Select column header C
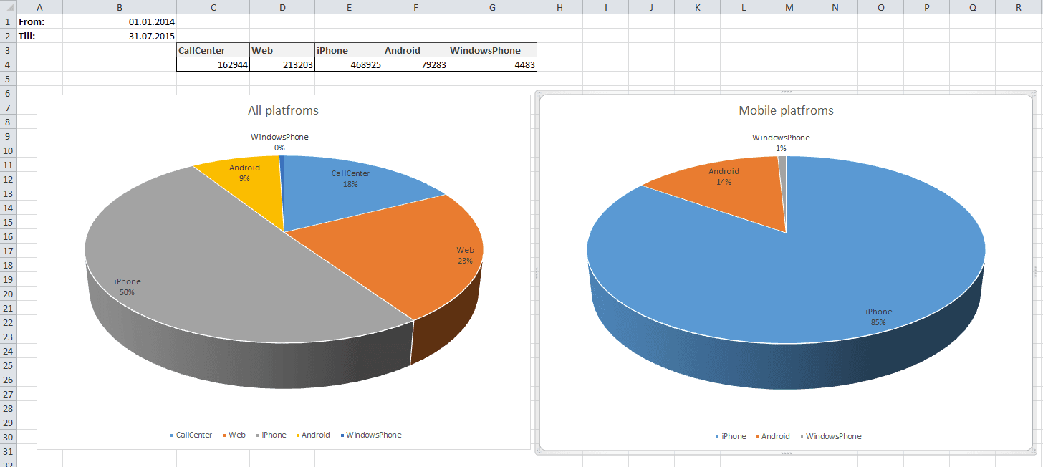 (x=213, y=7)
